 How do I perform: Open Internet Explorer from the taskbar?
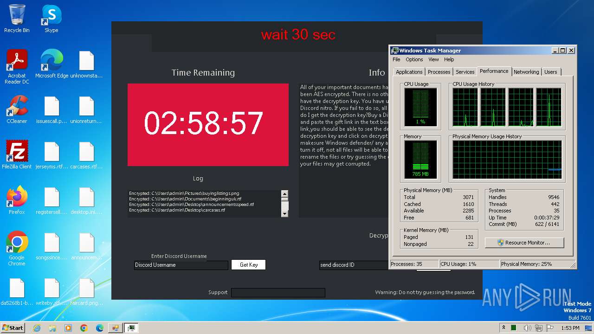[37, 328]
